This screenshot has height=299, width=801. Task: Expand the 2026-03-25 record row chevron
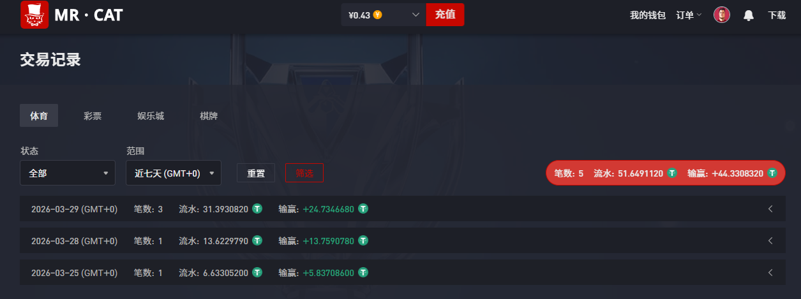[770, 272]
